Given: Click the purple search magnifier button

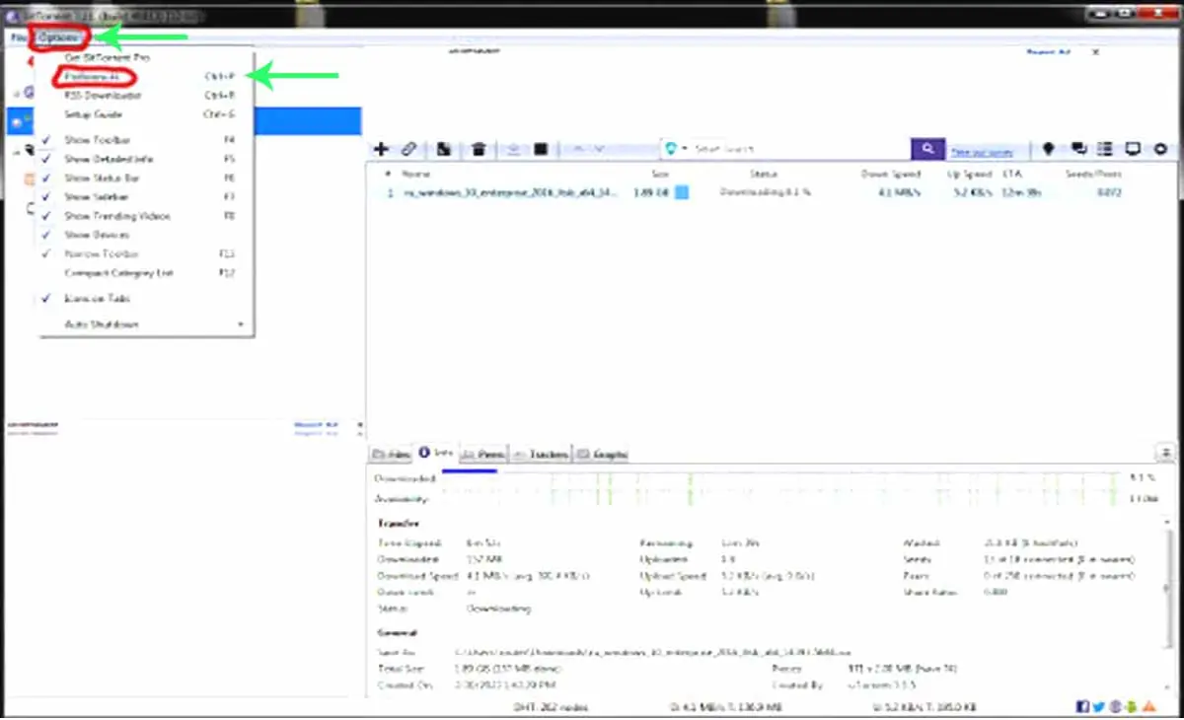Looking at the screenshot, I should point(927,148).
